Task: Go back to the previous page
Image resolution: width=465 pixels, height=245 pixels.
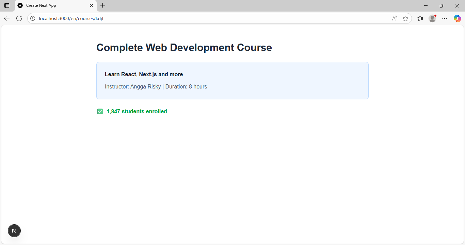Action: (x=7, y=18)
